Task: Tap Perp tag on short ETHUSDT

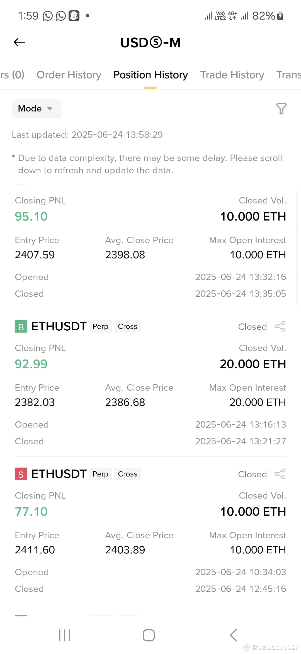Action: click(x=100, y=474)
